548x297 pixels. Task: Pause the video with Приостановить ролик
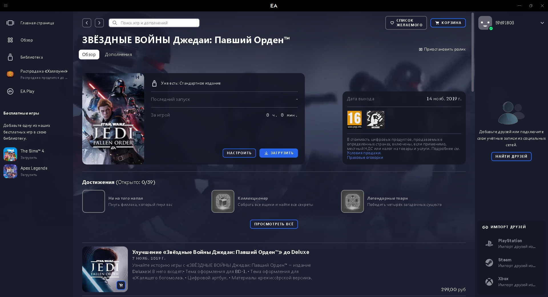click(x=442, y=49)
